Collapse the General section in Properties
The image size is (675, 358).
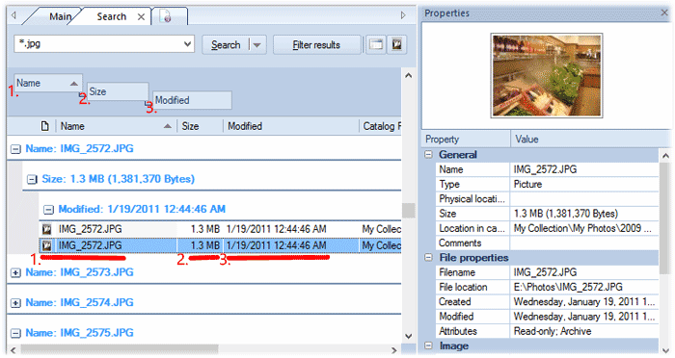[x=429, y=154]
